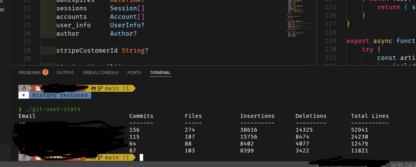This screenshot has height=167, width=416.
Task: Click the penguin icon in bottom prompt
Action: click(24, 158)
